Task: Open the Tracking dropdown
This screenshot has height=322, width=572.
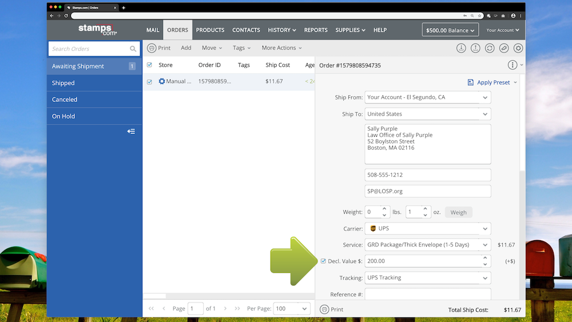Action: tap(485, 278)
